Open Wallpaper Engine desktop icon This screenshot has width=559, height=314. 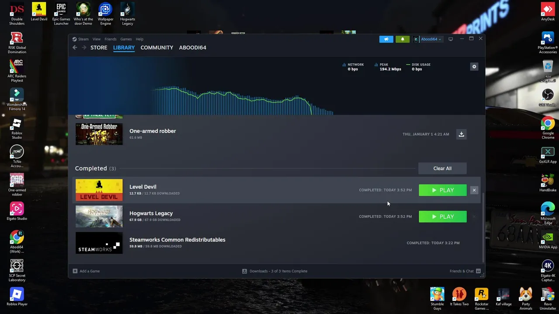[x=105, y=14]
